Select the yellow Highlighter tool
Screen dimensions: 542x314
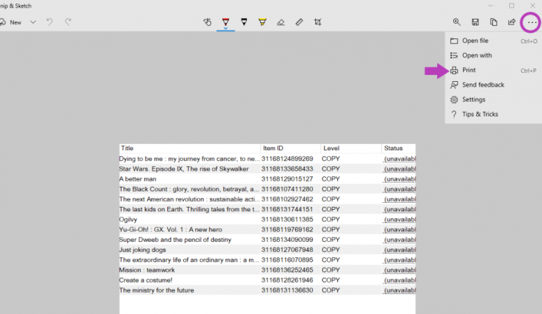pyautogui.click(x=262, y=22)
